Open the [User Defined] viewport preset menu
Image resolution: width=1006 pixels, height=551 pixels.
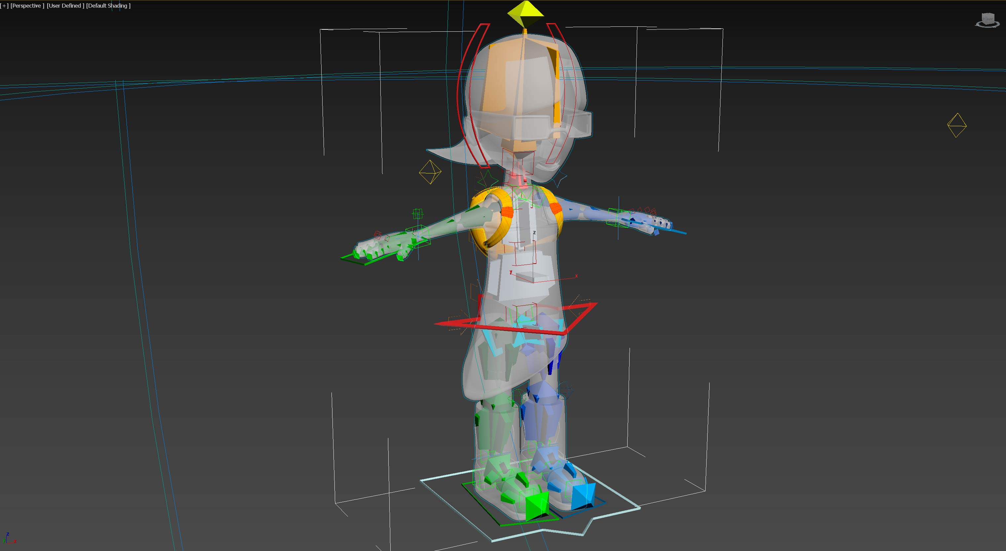[x=65, y=6]
